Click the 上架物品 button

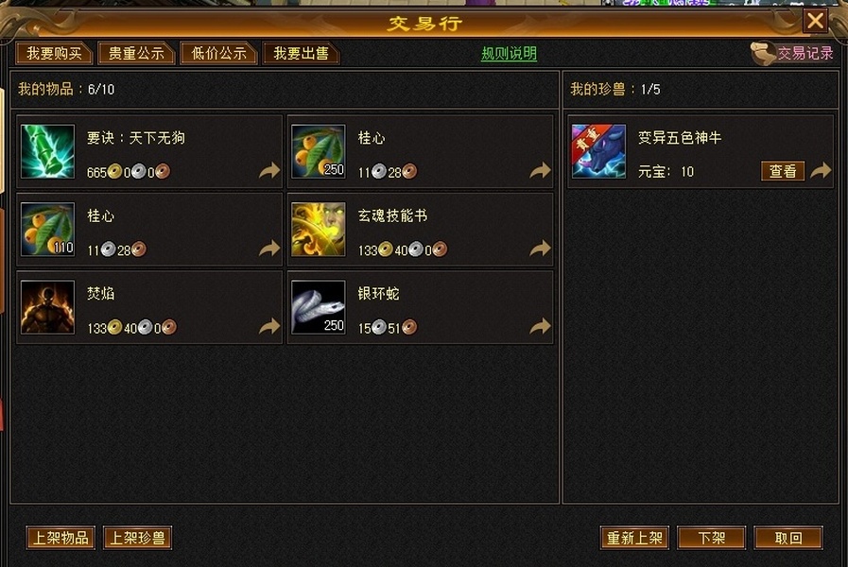pos(61,538)
